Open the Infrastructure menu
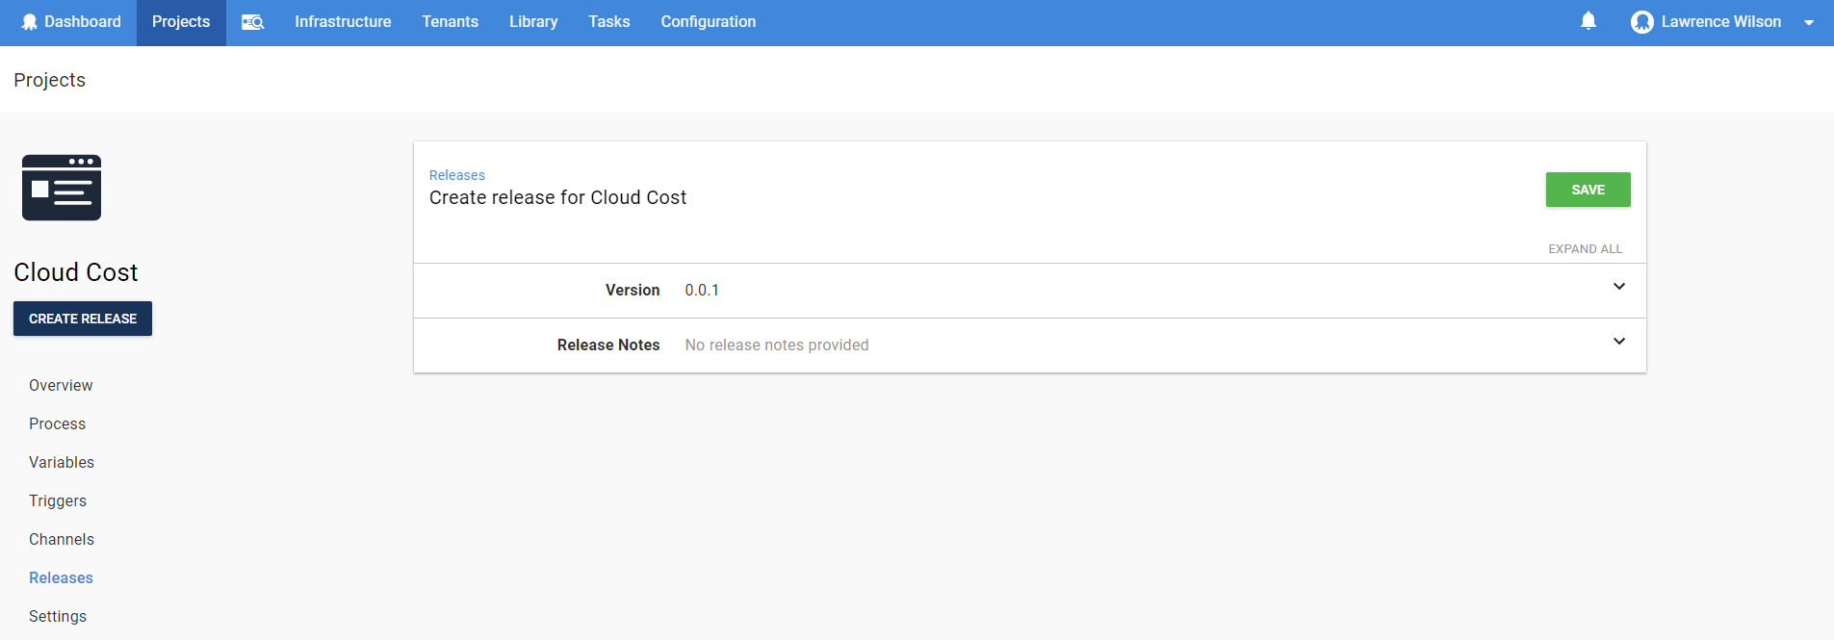This screenshot has width=1834, height=640. [x=343, y=22]
